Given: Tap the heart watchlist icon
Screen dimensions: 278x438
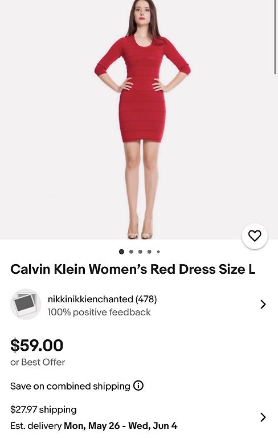Looking at the screenshot, I should tap(255, 236).
